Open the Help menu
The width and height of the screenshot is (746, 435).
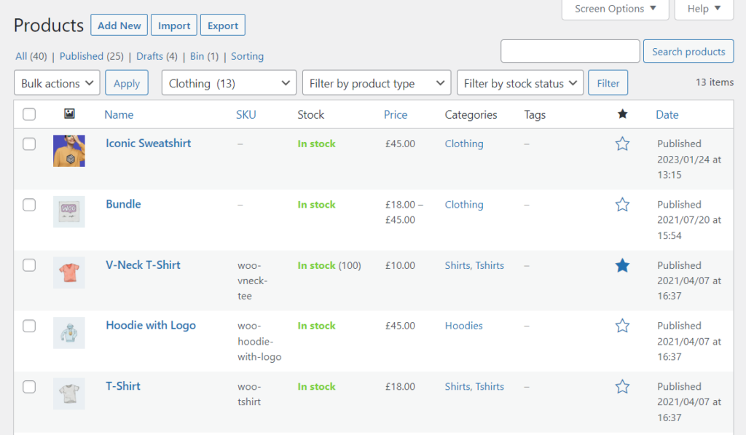(703, 9)
